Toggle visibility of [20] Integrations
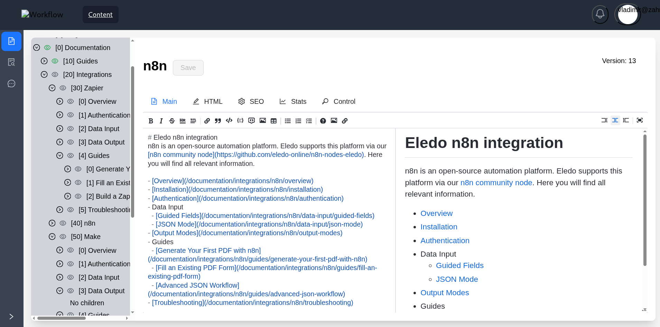660x327 pixels. coord(55,75)
